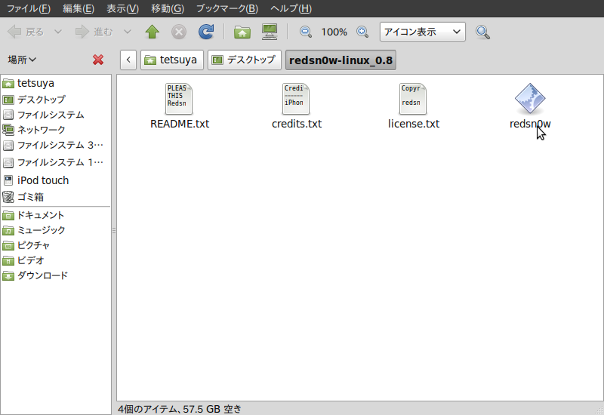The height and width of the screenshot is (415, 604).
Task: Open the Computer location icon
Action: point(270,32)
